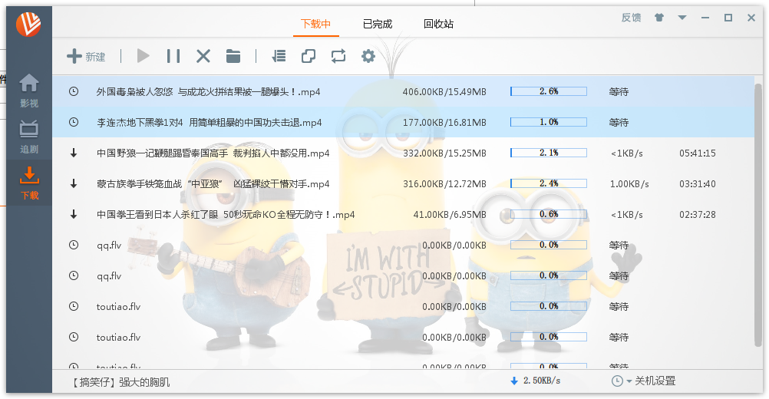The width and height of the screenshot is (769, 399).
Task: Click the 2.4% progress bar
Action: (549, 183)
